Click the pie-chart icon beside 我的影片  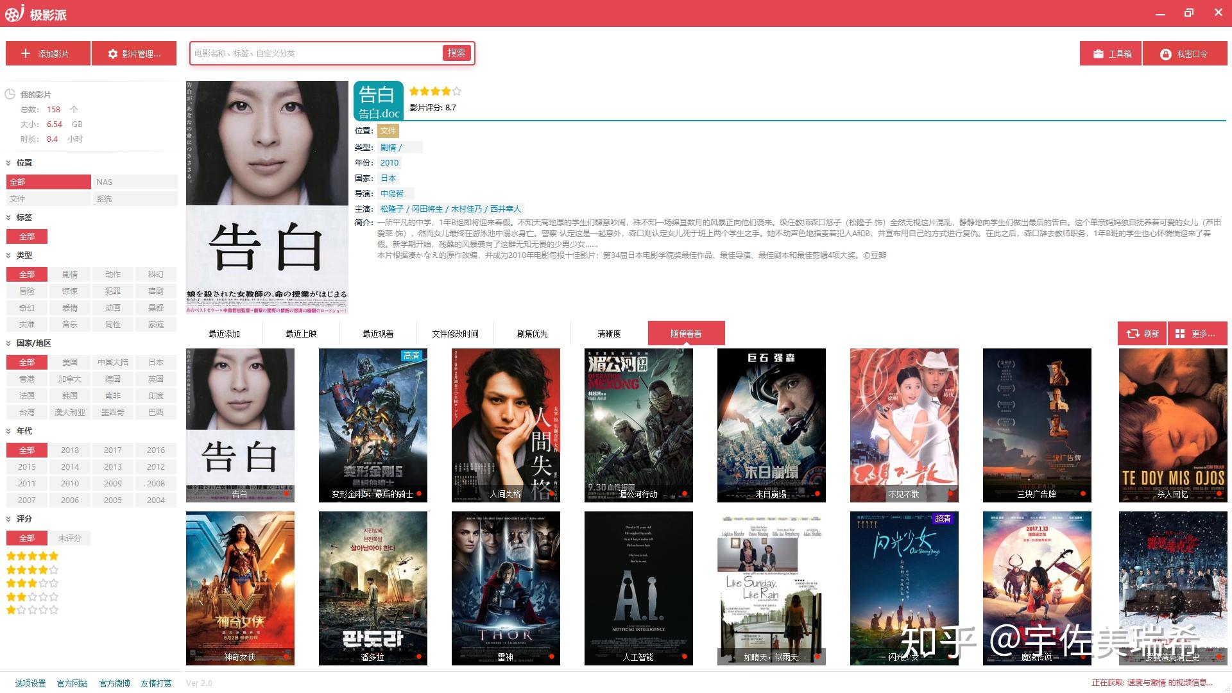pyautogui.click(x=10, y=94)
